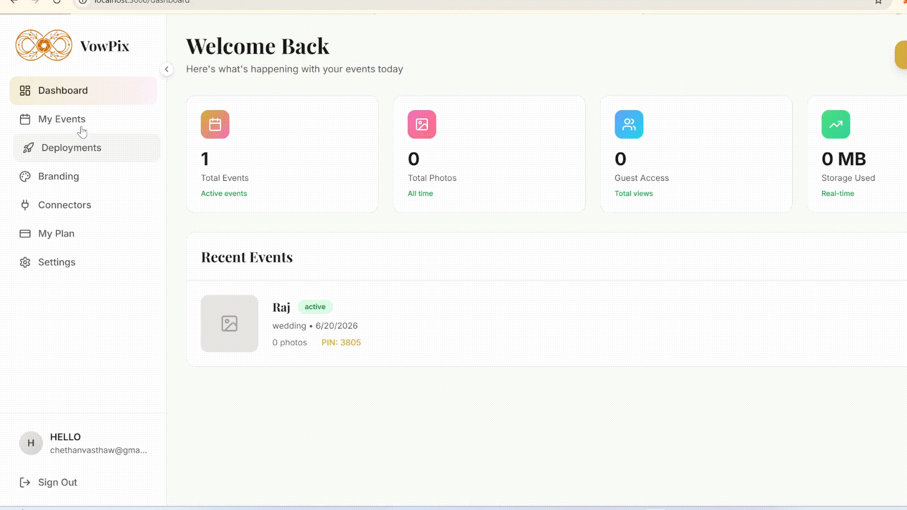
Task: Open the Raj event title
Action: coord(281,307)
